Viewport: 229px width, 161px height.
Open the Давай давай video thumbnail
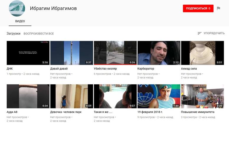(72, 53)
